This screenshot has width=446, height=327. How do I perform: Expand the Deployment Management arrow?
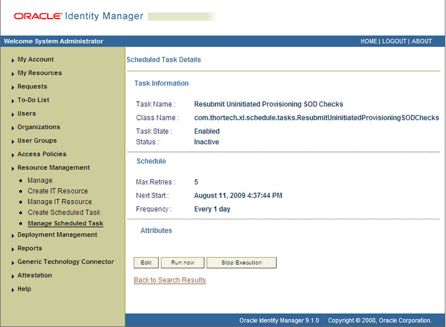pos(13,236)
